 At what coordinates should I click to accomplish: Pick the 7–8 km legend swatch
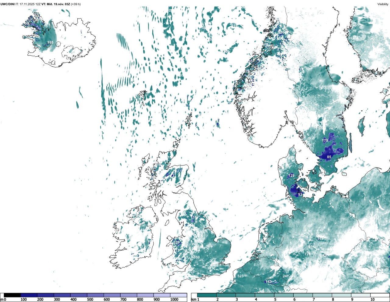(322, 295)
